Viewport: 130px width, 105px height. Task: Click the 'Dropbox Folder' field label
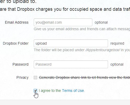[x=16, y=43]
